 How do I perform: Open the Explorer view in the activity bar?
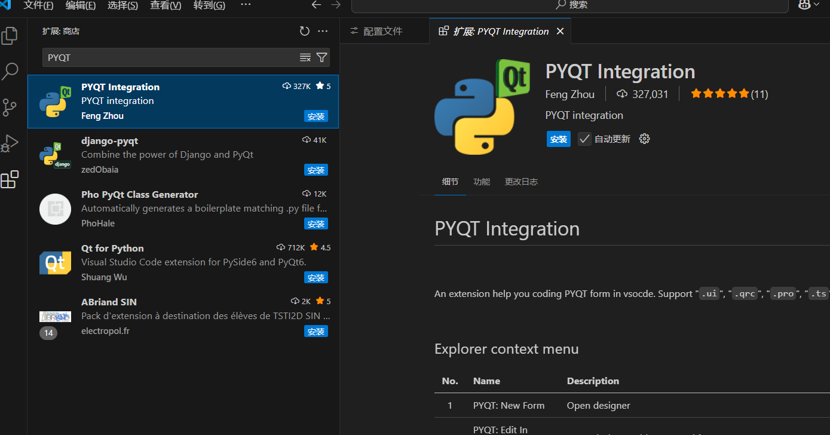click(x=10, y=35)
